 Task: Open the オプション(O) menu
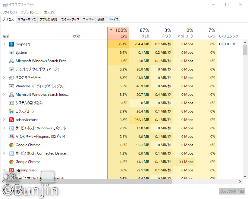30,12
